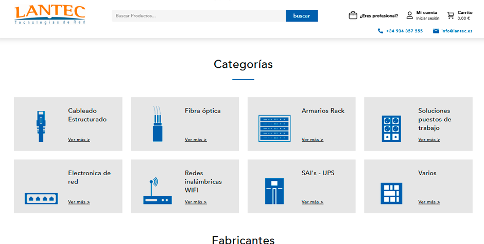Focus the Buscar Productos search field
The width and height of the screenshot is (484, 244).
pos(199,16)
